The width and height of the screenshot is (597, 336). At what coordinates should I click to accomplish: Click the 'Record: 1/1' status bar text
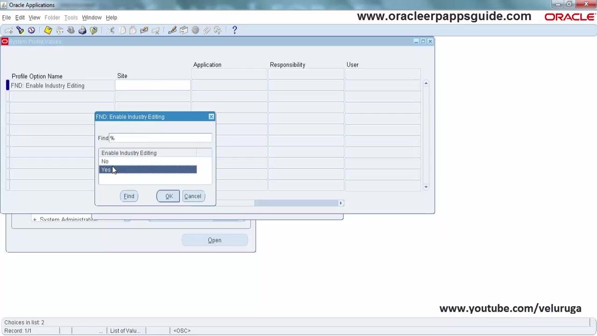(x=18, y=331)
